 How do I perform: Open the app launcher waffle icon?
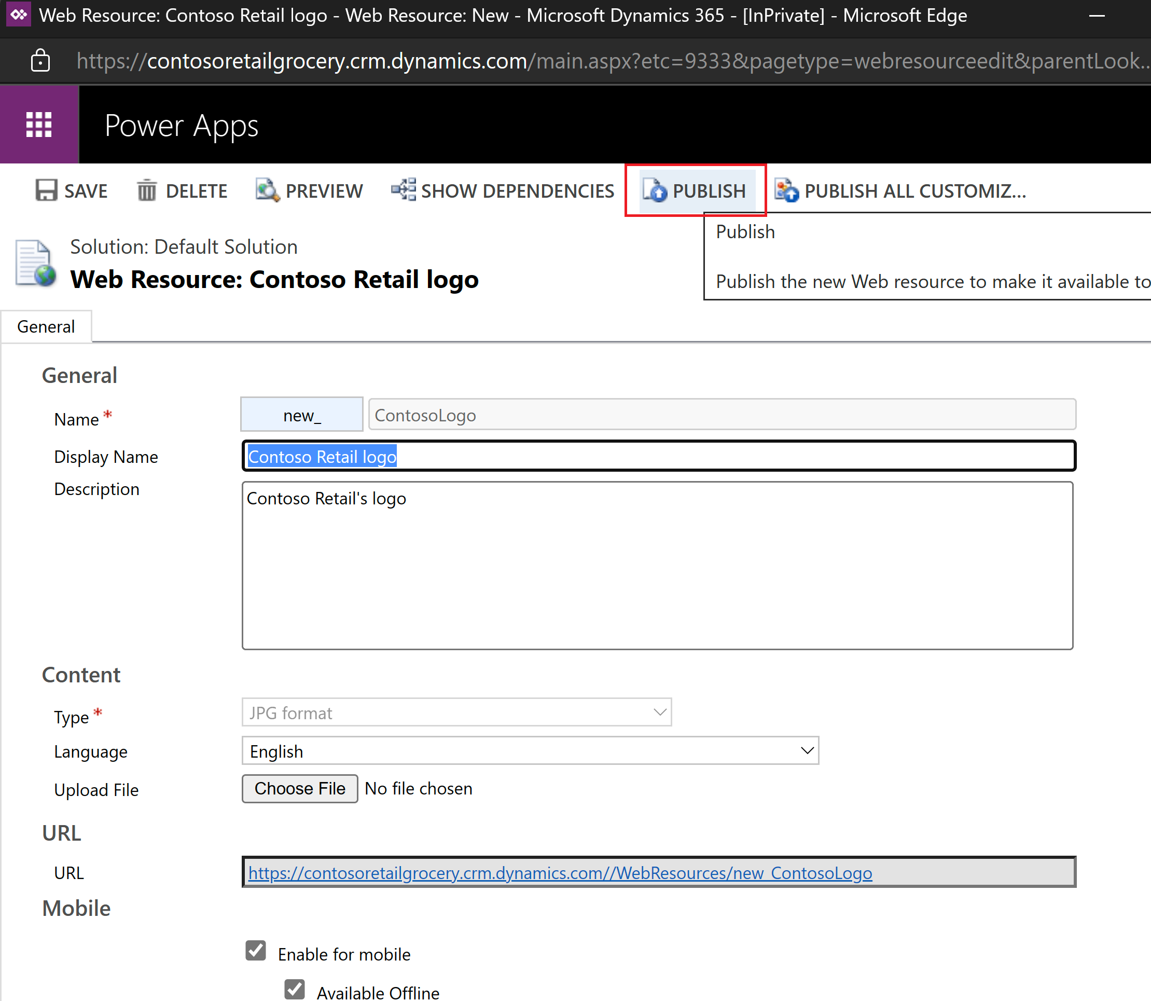[39, 125]
